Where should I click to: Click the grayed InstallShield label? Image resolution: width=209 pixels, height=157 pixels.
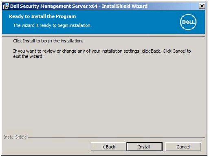click(x=15, y=137)
